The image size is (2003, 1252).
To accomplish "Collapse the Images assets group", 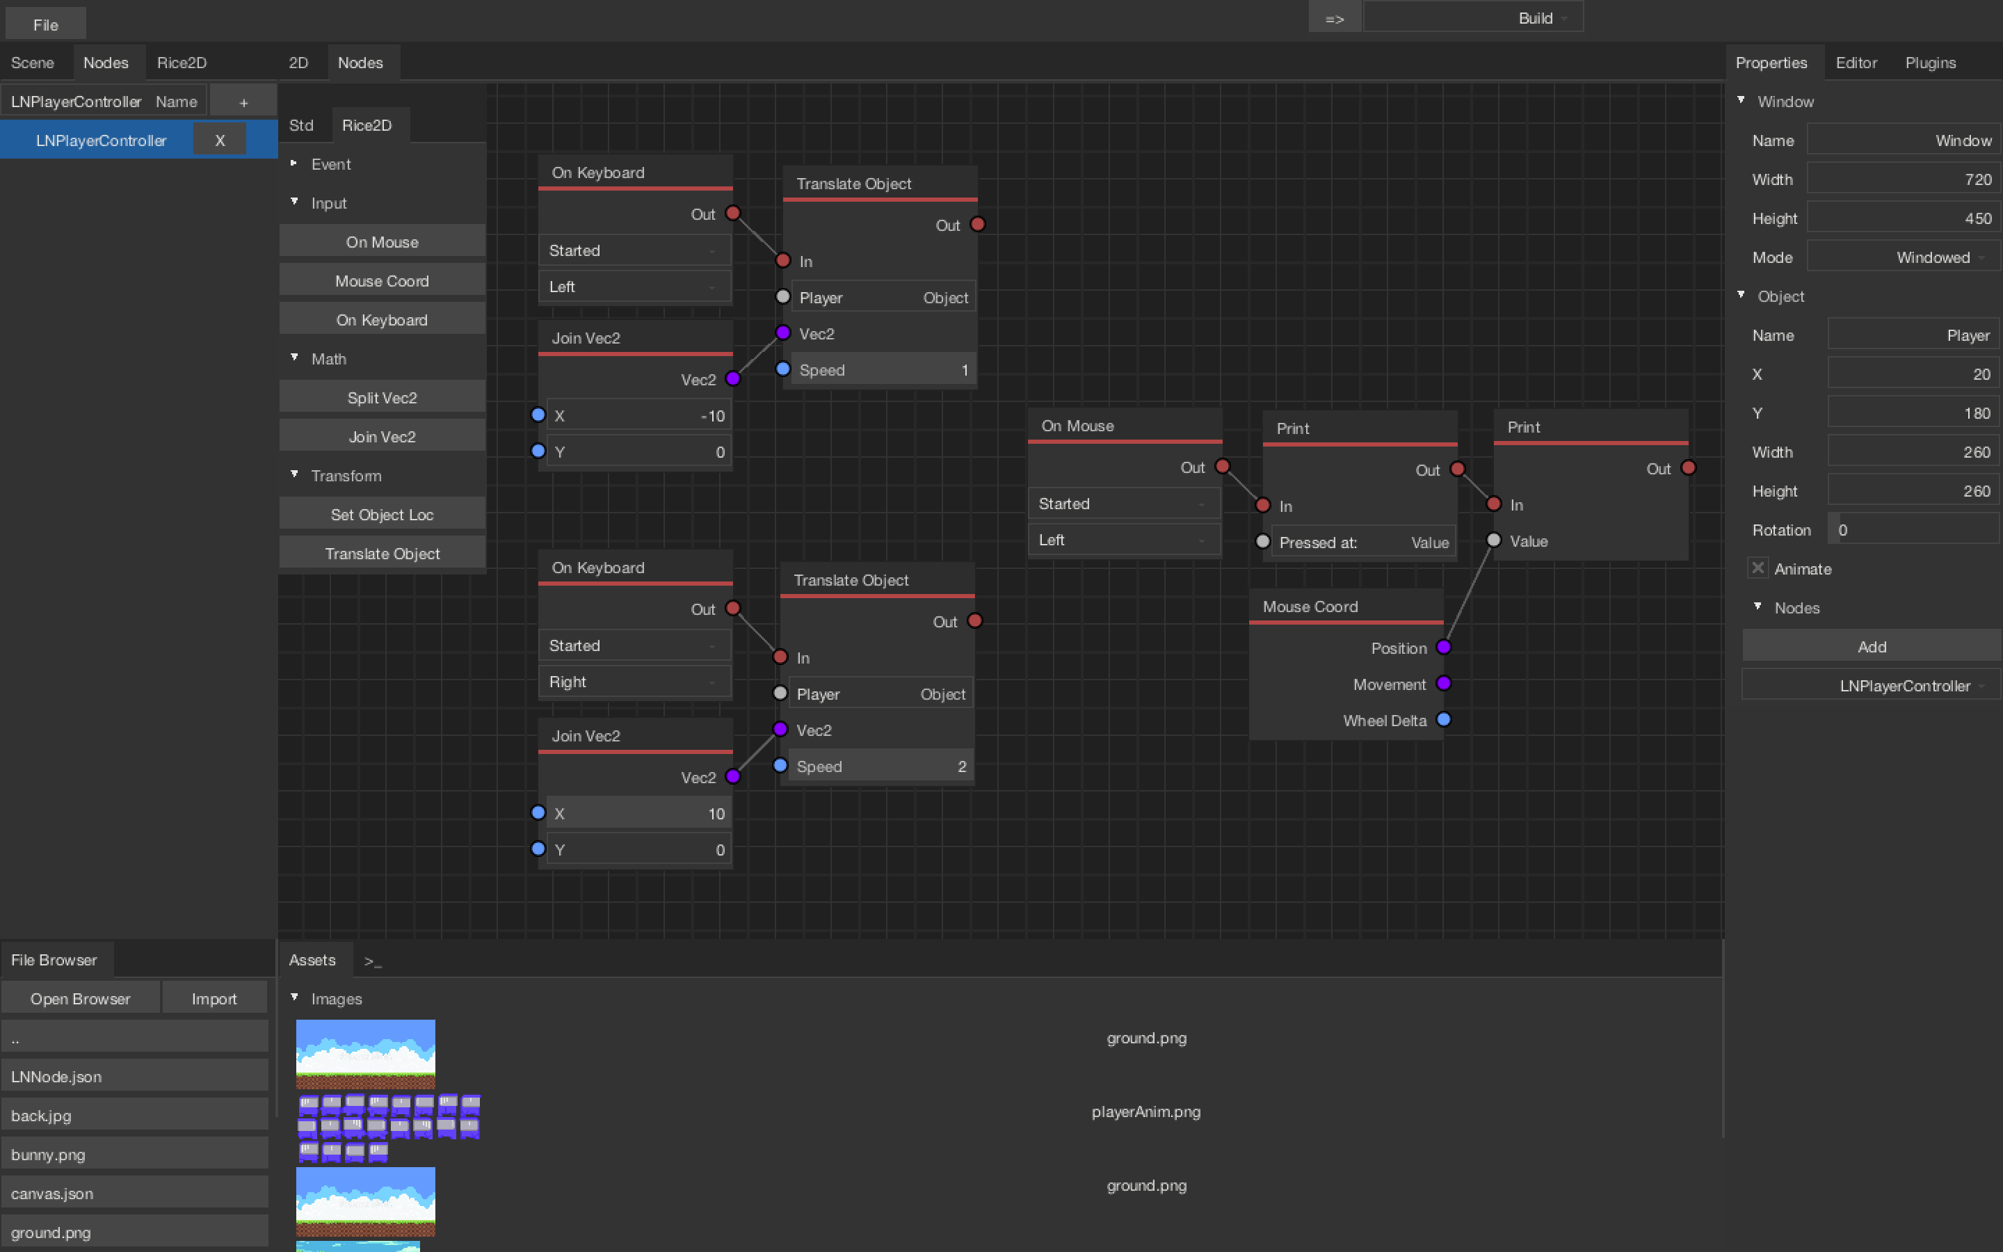I will [x=293, y=998].
